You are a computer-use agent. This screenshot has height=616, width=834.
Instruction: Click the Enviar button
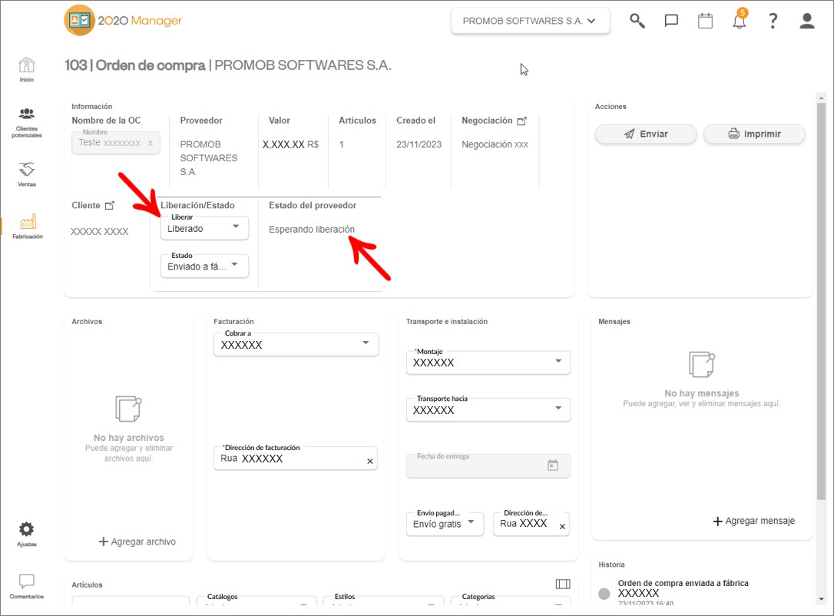(646, 134)
